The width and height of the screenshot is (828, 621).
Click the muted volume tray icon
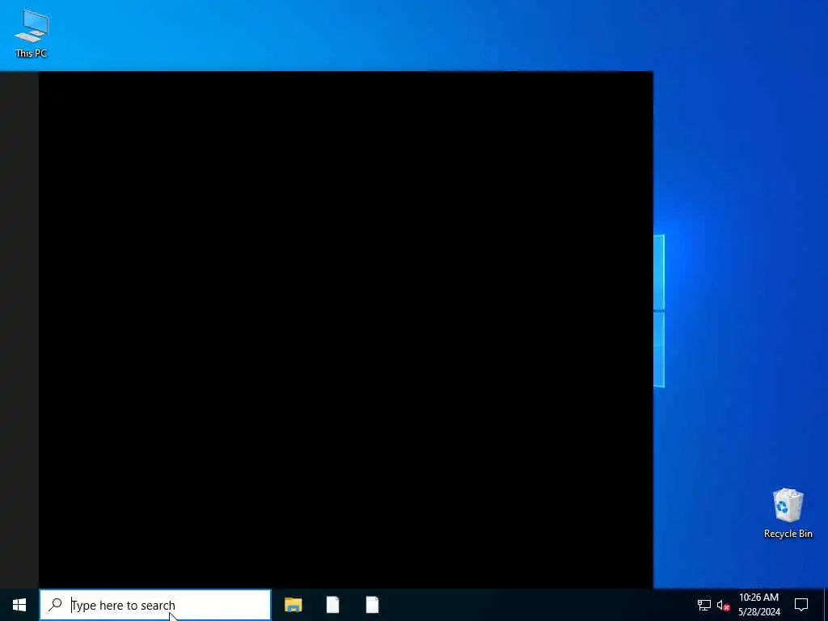pyautogui.click(x=723, y=605)
